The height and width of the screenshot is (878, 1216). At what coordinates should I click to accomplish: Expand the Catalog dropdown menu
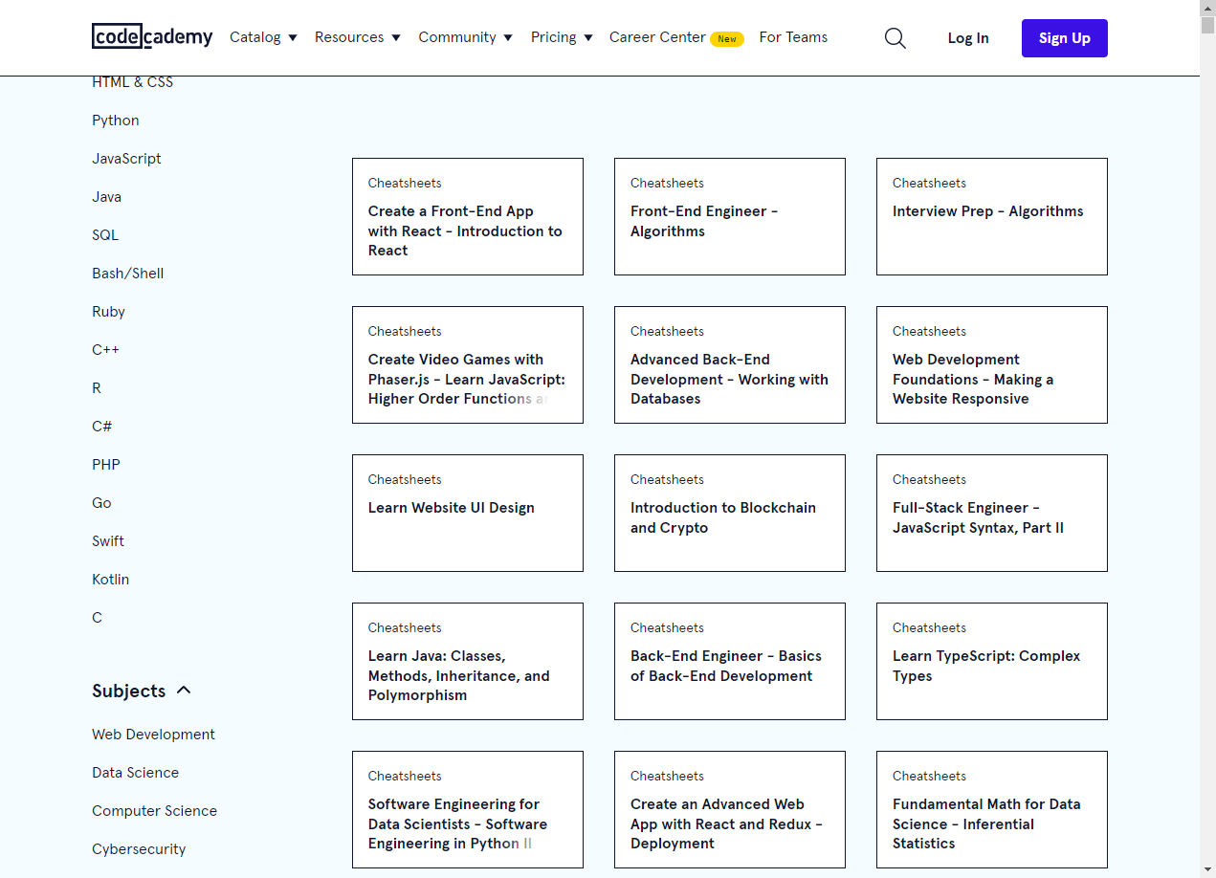coord(263,37)
